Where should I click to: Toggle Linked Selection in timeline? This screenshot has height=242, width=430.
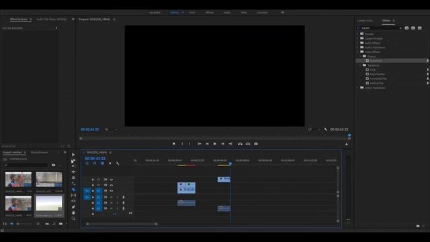[102, 163]
